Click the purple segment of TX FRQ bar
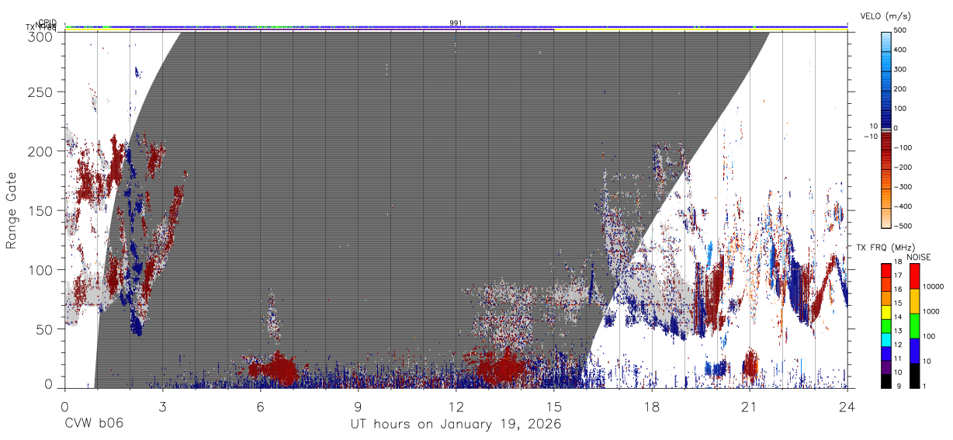The width and height of the screenshot is (953, 440). (886, 367)
